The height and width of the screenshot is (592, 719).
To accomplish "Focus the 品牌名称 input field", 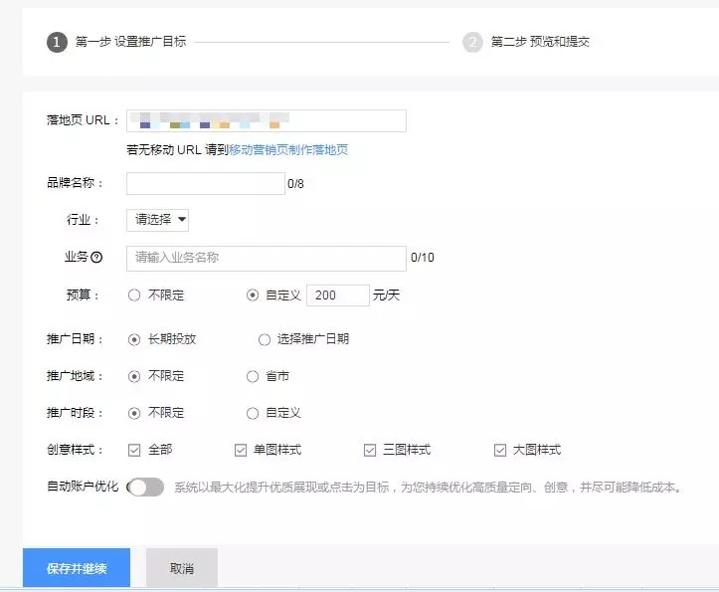I will (x=206, y=183).
